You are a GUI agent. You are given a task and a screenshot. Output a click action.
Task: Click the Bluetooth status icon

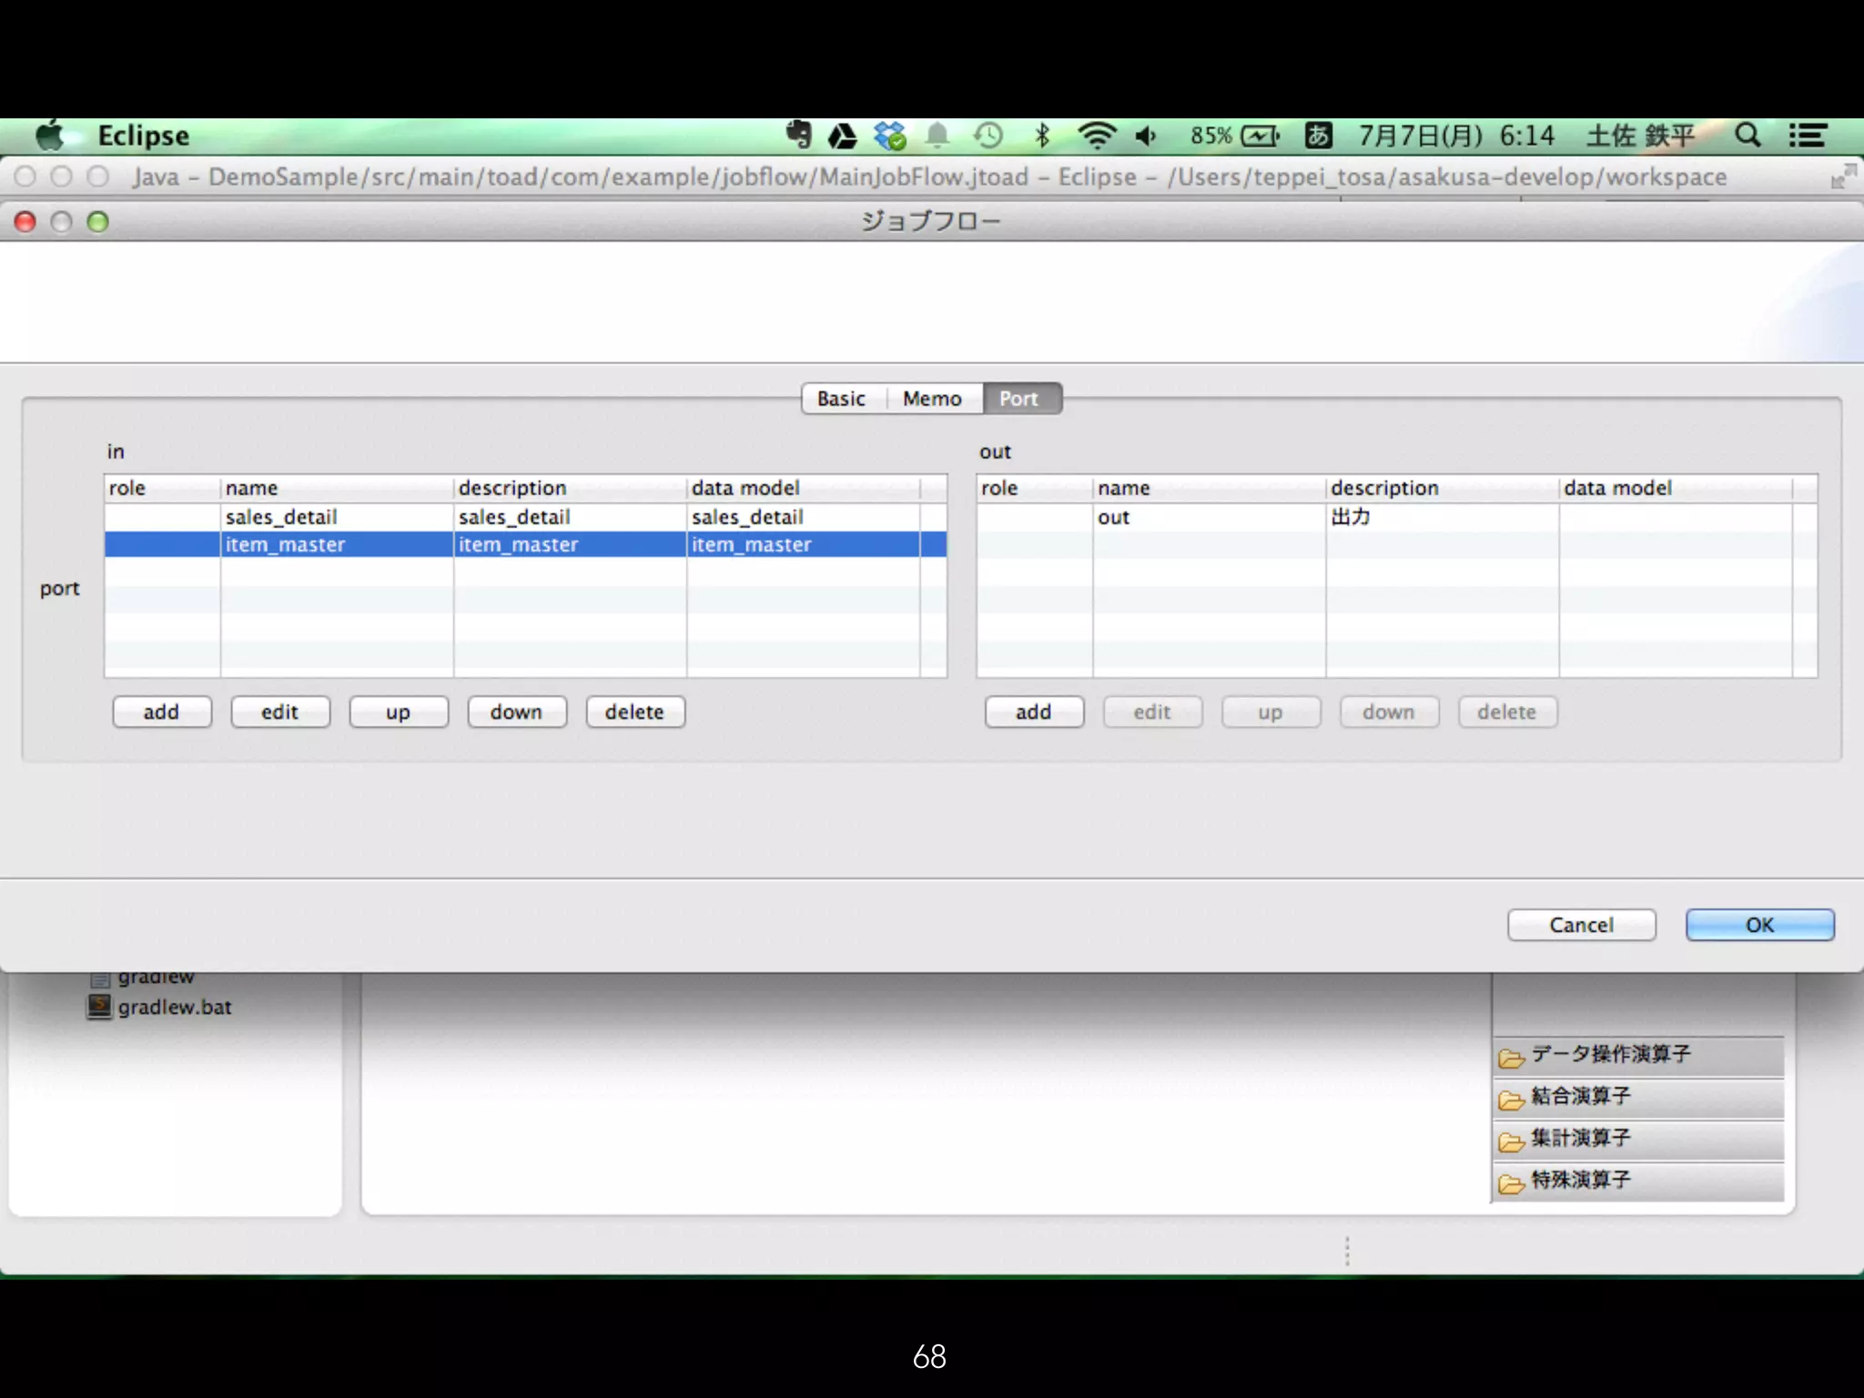(x=1043, y=136)
